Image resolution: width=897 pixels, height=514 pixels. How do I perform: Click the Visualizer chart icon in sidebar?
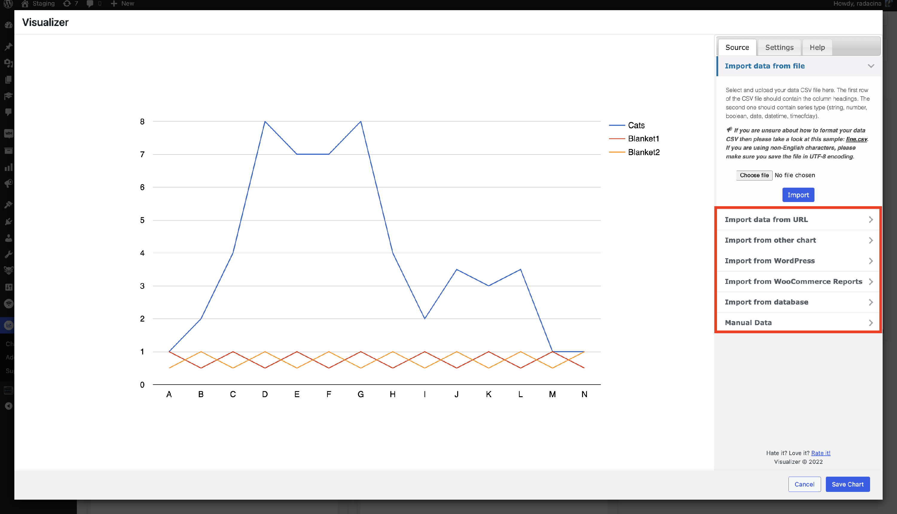[8, 325]
